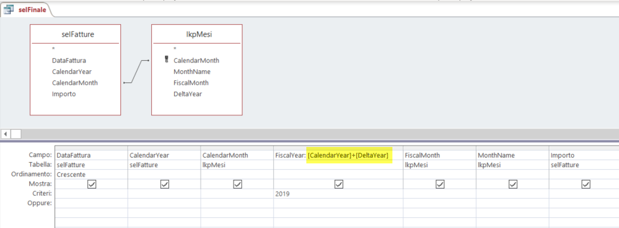Click Criteri cell under DataFattura column
This screenshot has width=619, height=228.
[x=91, y=194]
